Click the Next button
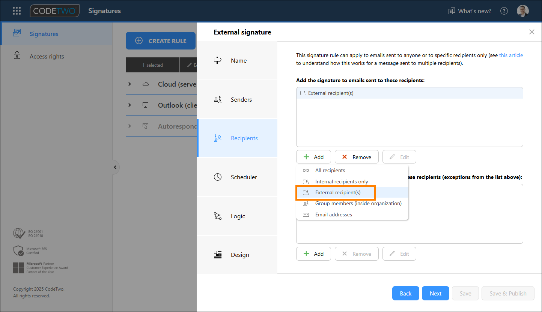The height and width of the screenshot is (312, 542). point(435,293)
